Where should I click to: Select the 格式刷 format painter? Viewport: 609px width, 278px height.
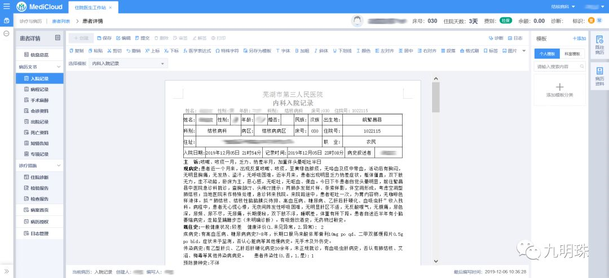coord(470,51)
